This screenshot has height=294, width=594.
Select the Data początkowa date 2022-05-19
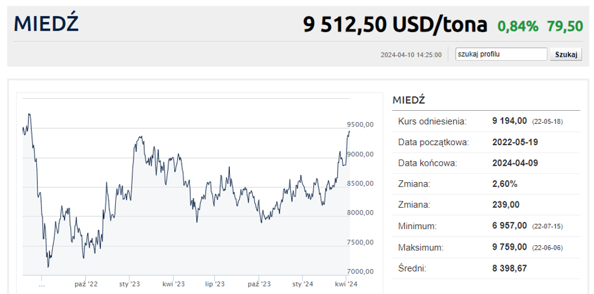pos(515,142)
